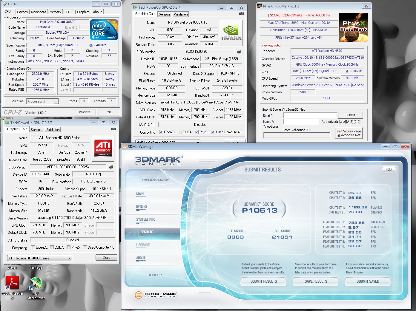Click the PhysX FluidMark title bar icon

pyautogui.click(x=260, y=6)
